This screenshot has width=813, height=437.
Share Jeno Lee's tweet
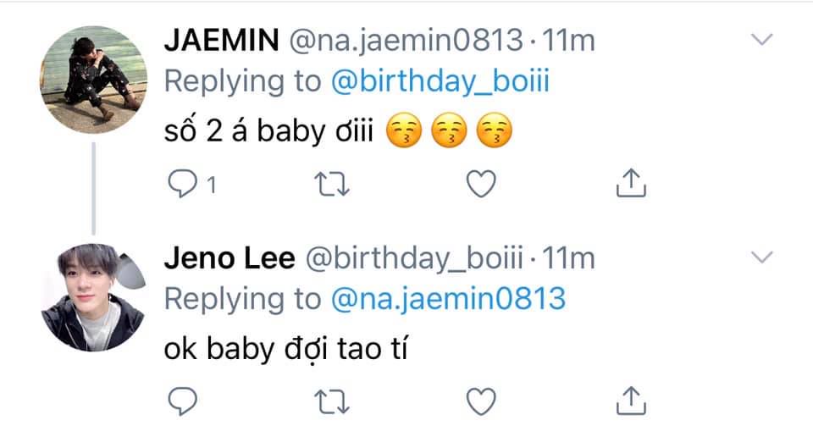[631, 401]
